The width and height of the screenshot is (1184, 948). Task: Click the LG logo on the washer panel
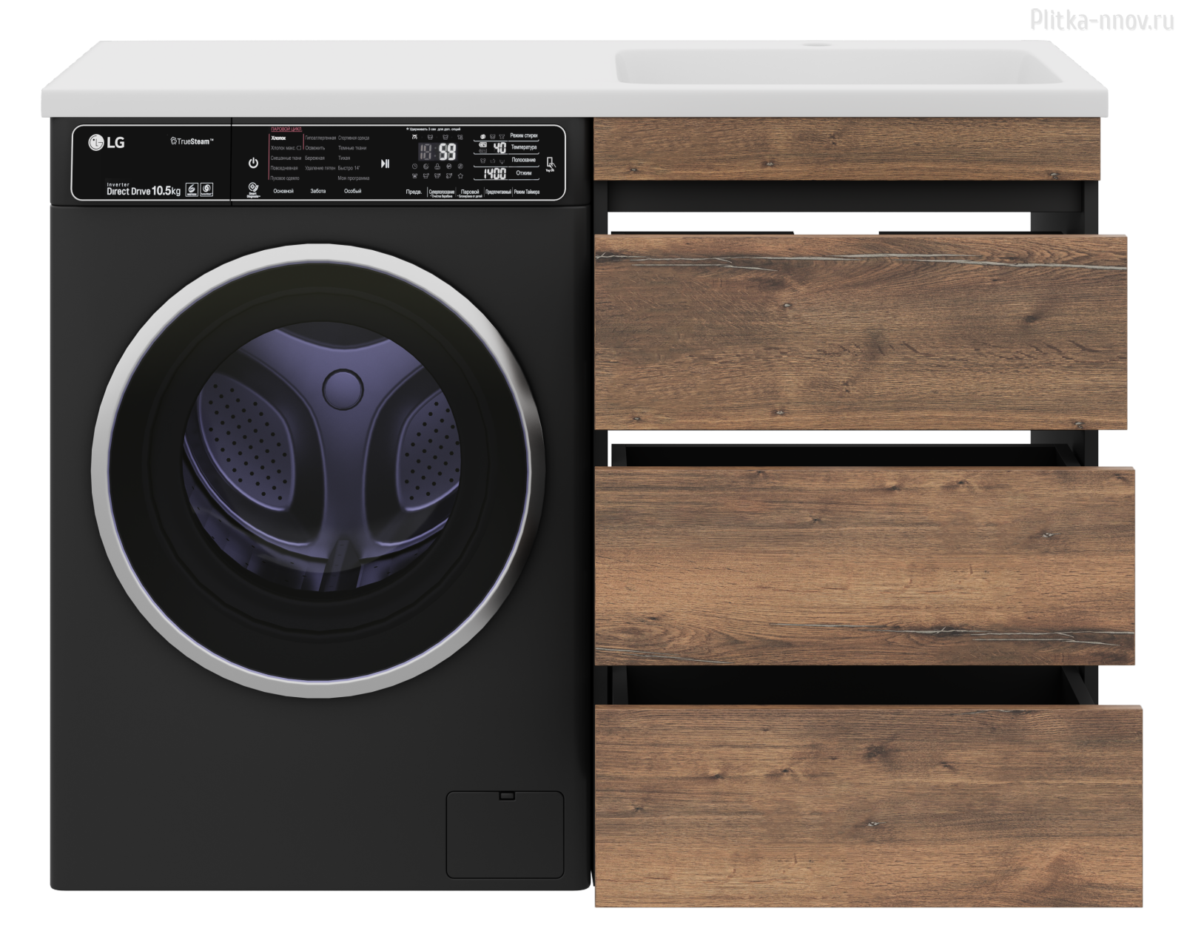tap(107, 142)
